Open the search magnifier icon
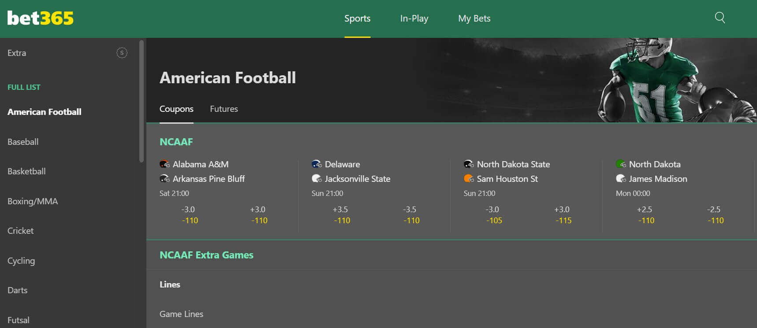Screen dimensions: 757x328 720,18
